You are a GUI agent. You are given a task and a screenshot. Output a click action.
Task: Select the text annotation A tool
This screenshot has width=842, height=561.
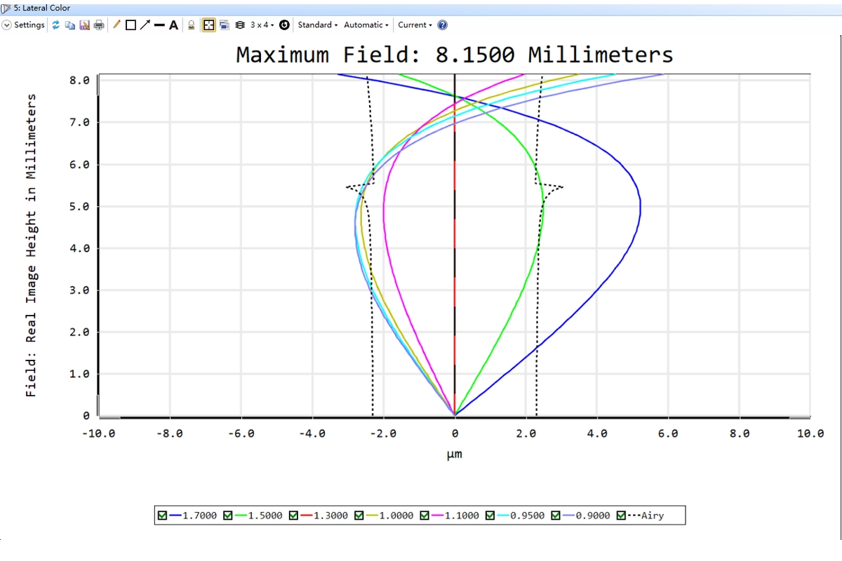pos(173,25)
